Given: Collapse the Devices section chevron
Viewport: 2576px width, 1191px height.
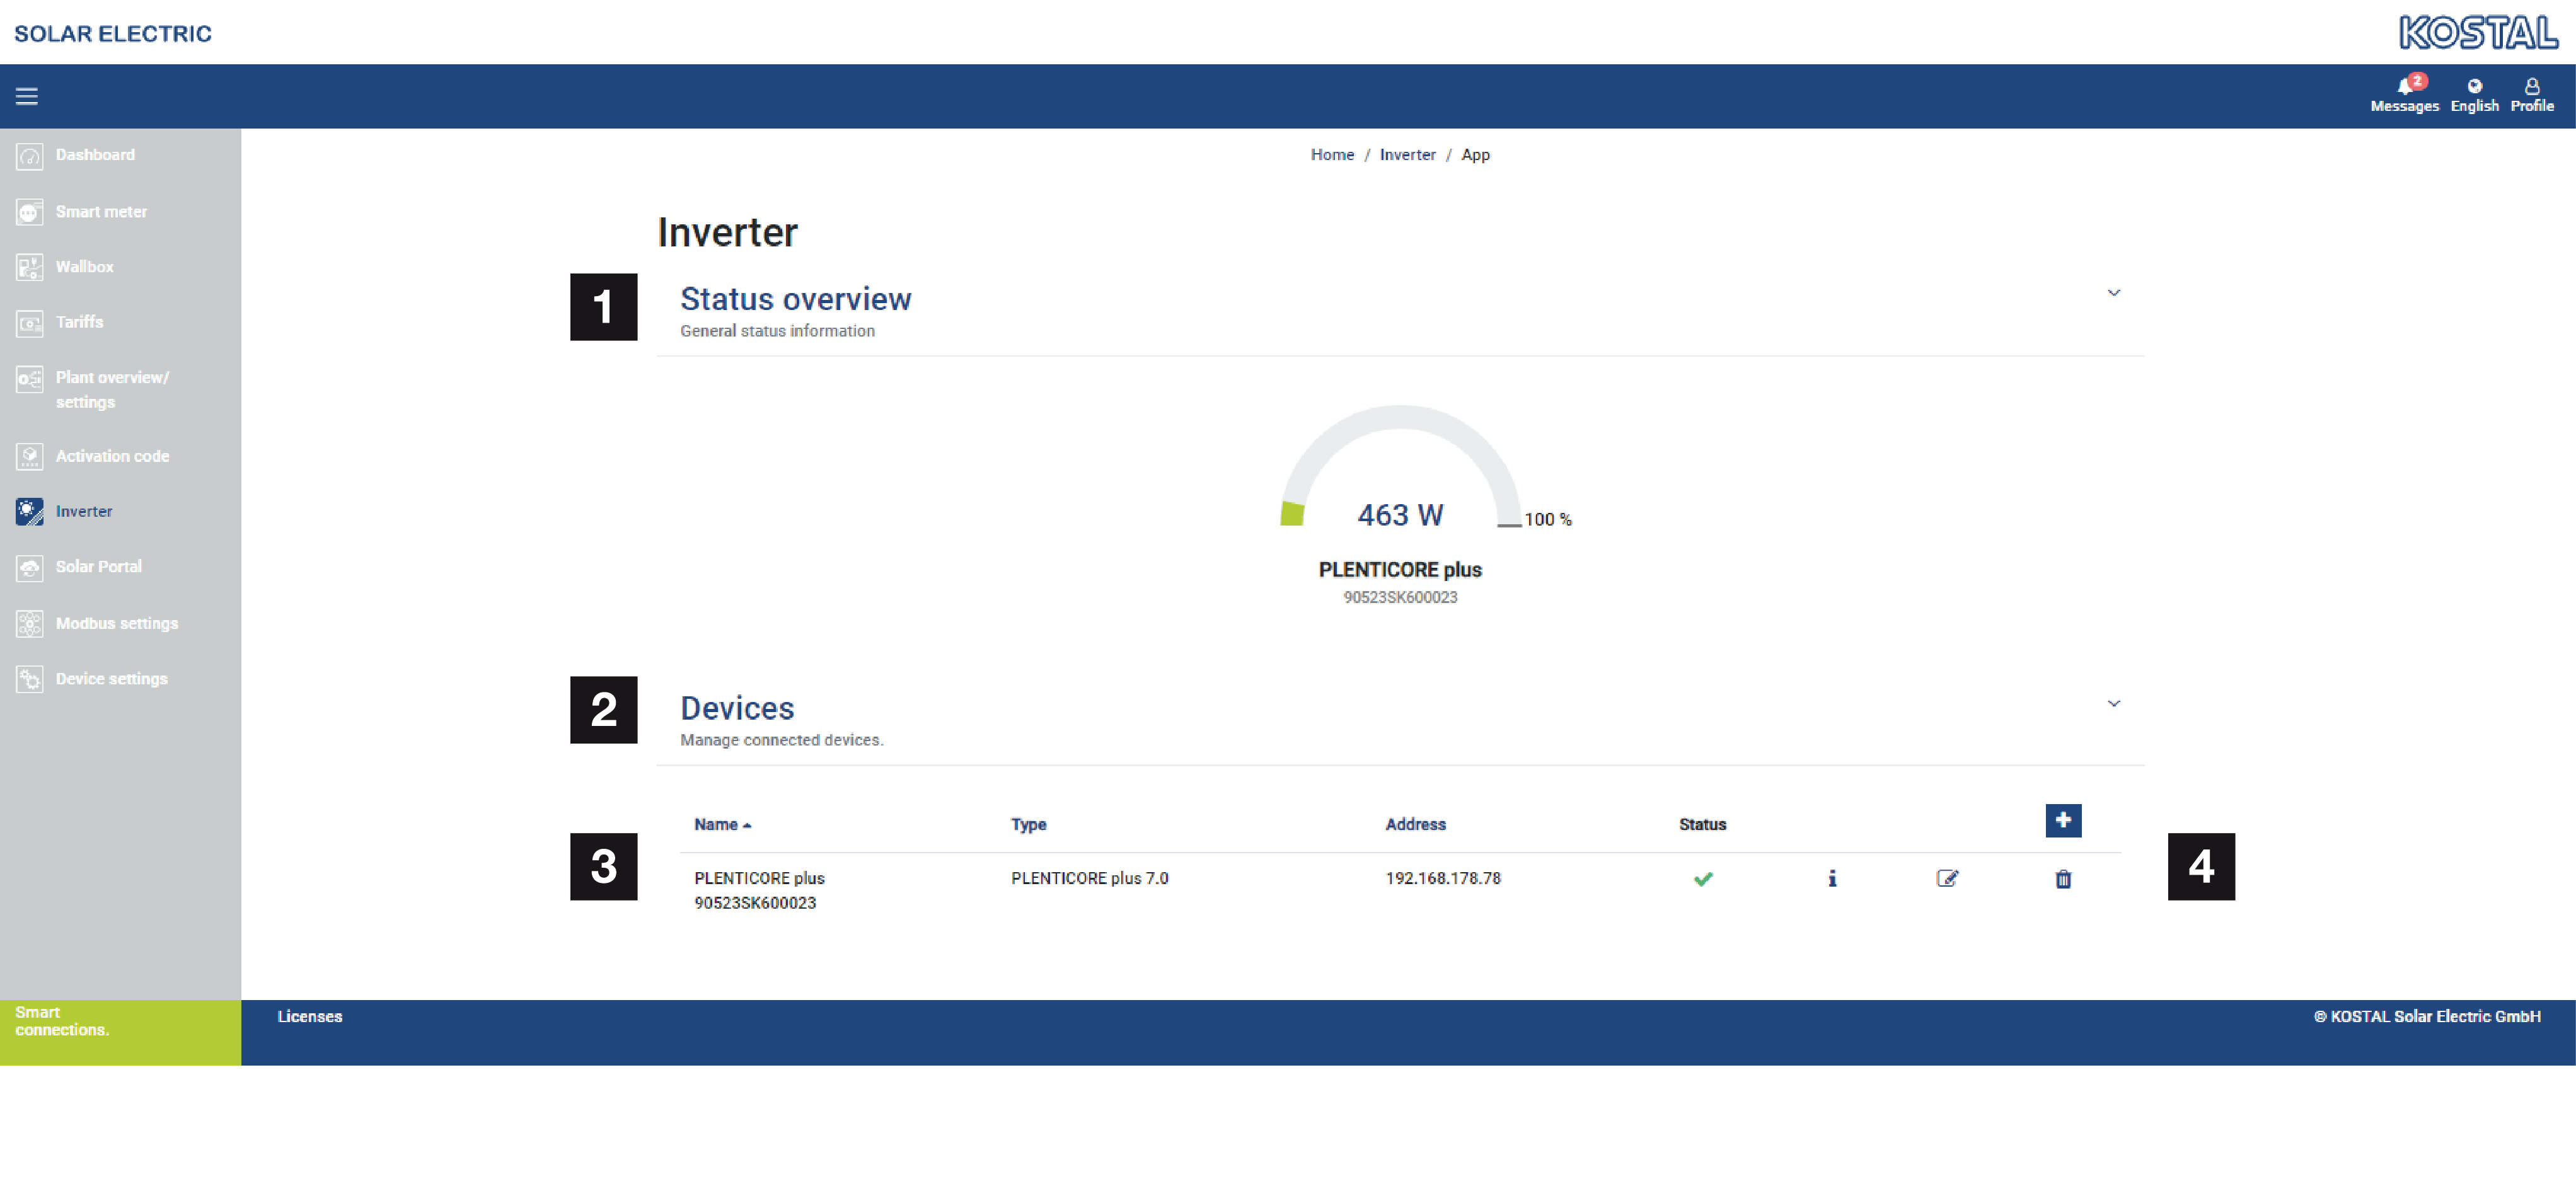Looking at the screenshot, I should pos(2114,703).
